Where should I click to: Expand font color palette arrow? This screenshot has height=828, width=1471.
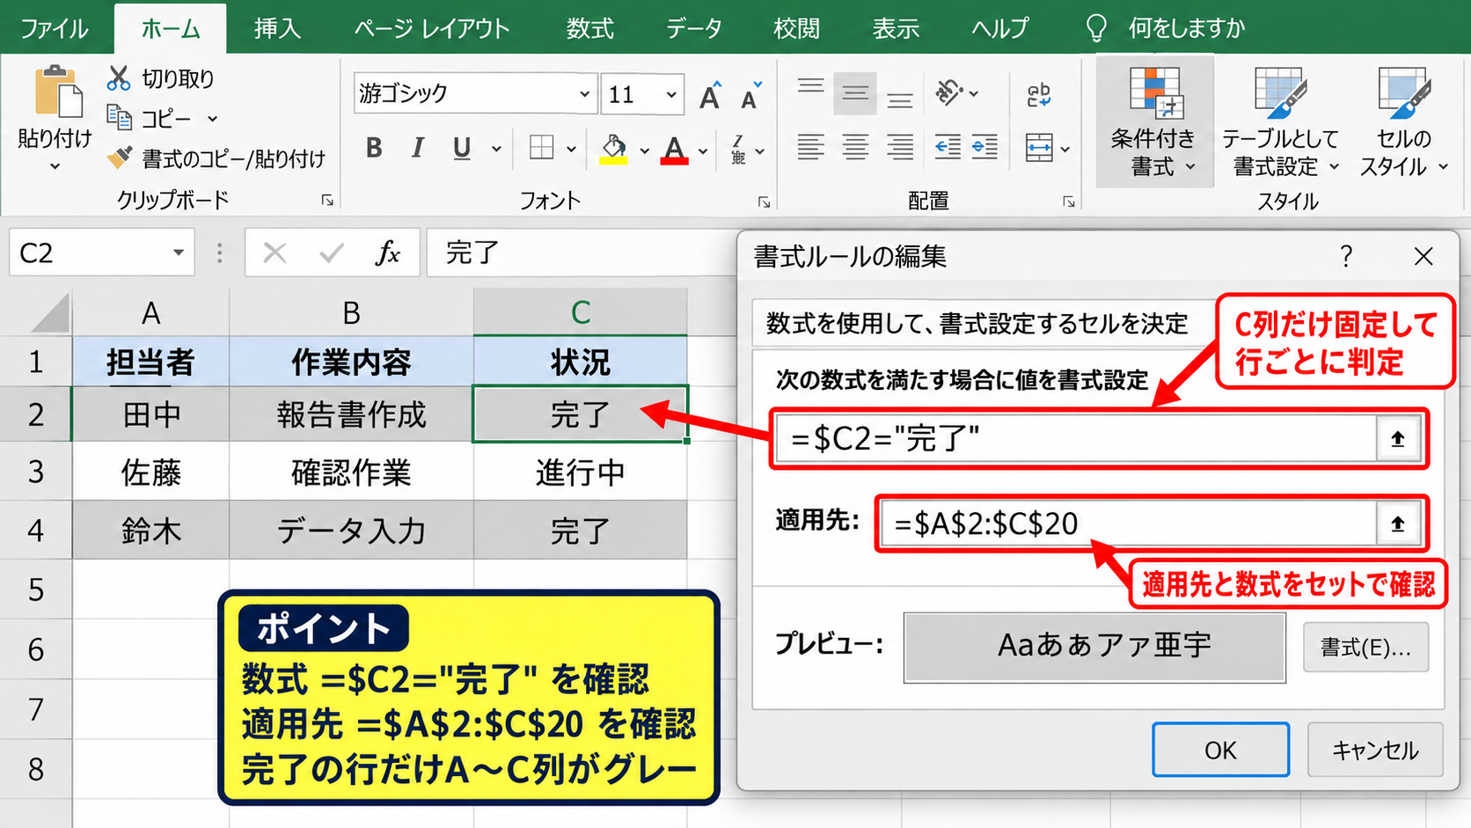pyautogui.click(x=703, y=150)
